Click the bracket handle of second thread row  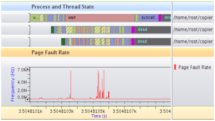point(29,30)
